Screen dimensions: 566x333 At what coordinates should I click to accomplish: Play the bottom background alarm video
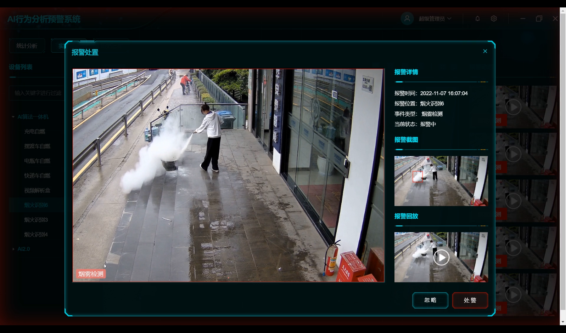(x=513, y=294)
